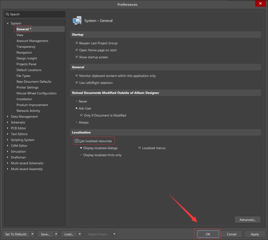Toggle Reopen Last Project Group checkbox
The image size is (268, 240).
(x=77, y=43)
